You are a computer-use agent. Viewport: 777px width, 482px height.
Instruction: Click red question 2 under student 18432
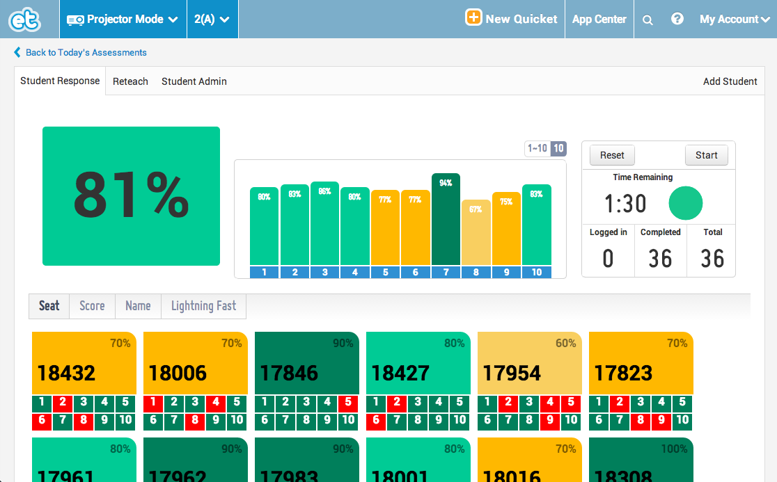click(x=63, y=403)
